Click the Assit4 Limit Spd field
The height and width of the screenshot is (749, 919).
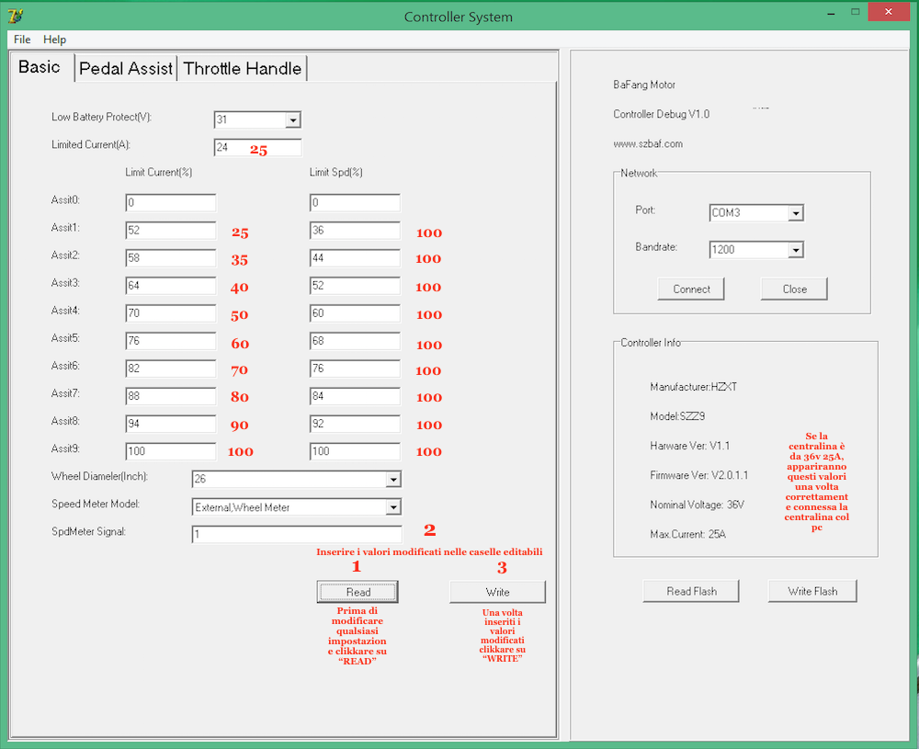pos(355,313)
